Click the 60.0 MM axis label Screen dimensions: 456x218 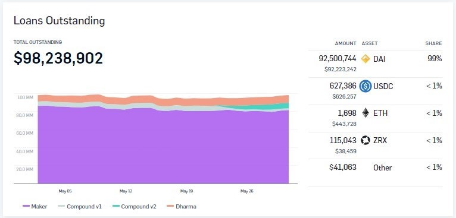[26, 133]
